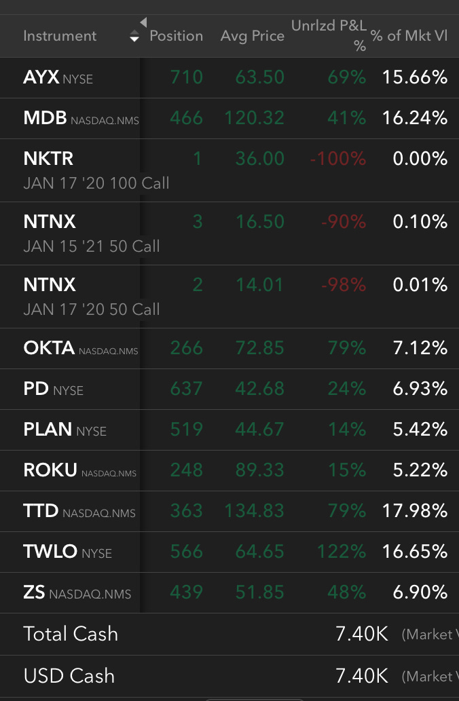Image resolution: width=459 pixels, height=701 pixels.
Task: Tap the PD NYSE row
Action: tap(229, 389)
